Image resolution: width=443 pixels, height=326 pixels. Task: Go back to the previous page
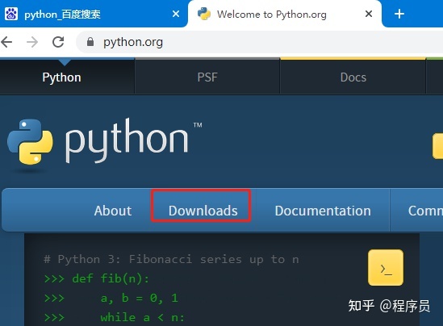coord(6,42)
